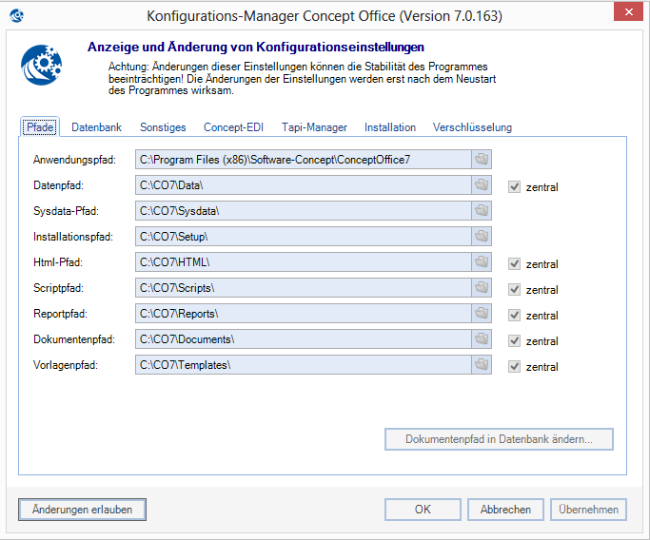
Task: Click into the Scriptpfad text field
Action: click(x=303, y=287)
